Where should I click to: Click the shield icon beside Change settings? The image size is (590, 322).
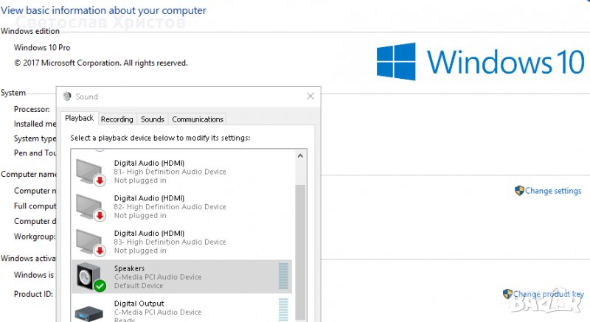[x=519, y=190]
